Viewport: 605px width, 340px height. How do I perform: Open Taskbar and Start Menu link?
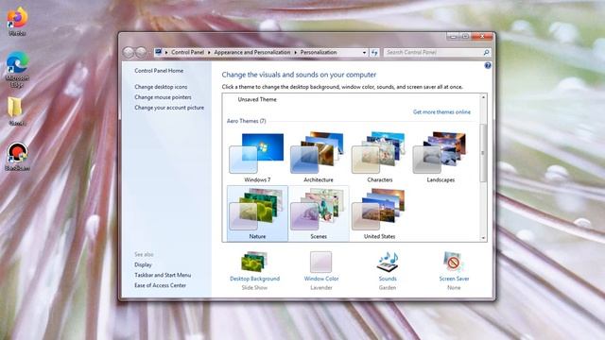click(163, 275)
